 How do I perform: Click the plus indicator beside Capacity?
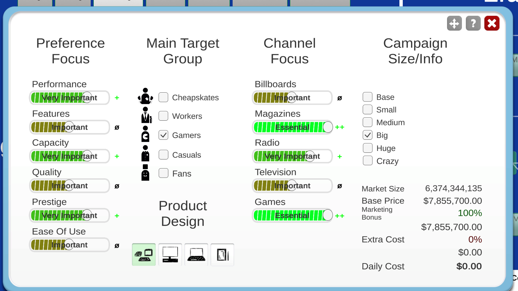(x=117, y=156)
